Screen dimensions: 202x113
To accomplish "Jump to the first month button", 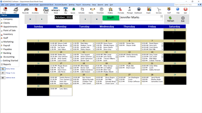I will click(30, 19).
